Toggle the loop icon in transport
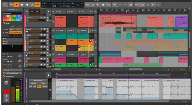The image size is (193, 105). pyautogui.click(x=78, y=5)
